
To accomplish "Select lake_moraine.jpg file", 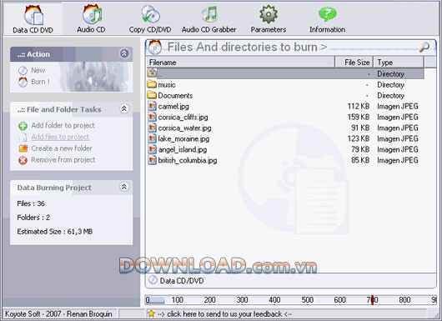I will point(285,138).
